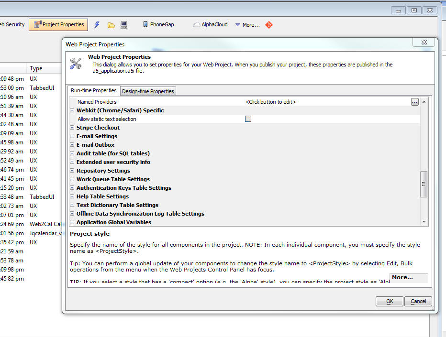Image resolution: width=446 pixels, height=337 pixels.
Task: Click the open folder toolbar icon
Action: tap(111, 25)
